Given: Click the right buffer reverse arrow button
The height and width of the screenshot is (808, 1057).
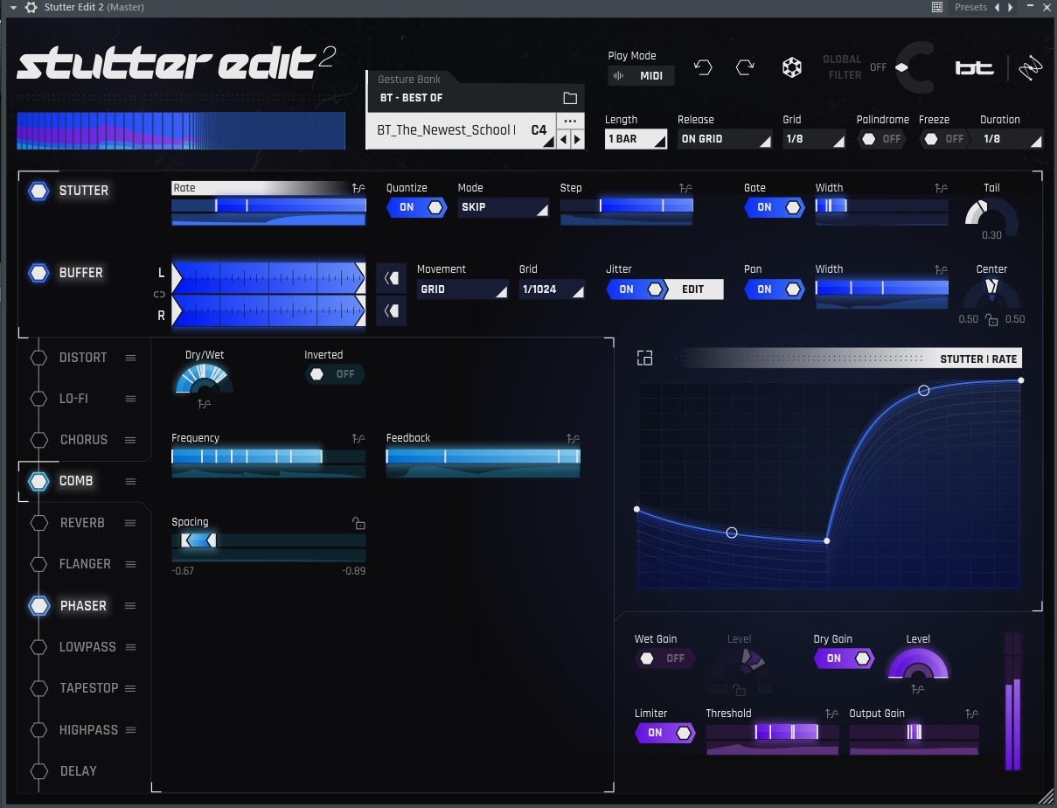Looking at the screenshot, I should (392, 310).
